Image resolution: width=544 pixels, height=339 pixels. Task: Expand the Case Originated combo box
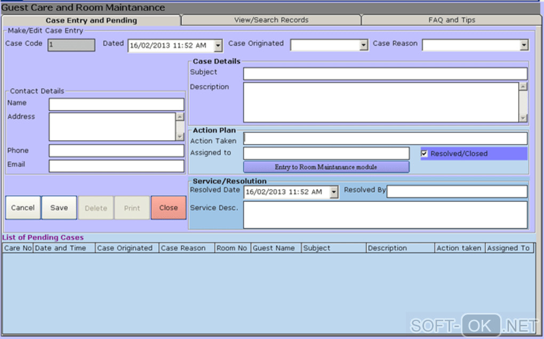[363, 45]
